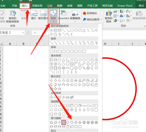Click the 图片 picture insert icon
The width and height of the screenshot is (146, 132).
click(x=34, y=15)
